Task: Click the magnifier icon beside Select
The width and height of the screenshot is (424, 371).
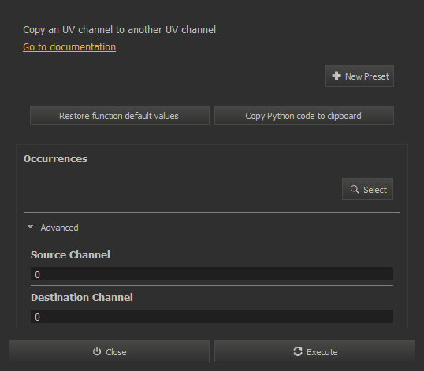Action: (x=355, y=189)
